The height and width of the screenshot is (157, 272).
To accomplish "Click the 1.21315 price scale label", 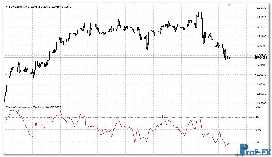I will [261, 27].
